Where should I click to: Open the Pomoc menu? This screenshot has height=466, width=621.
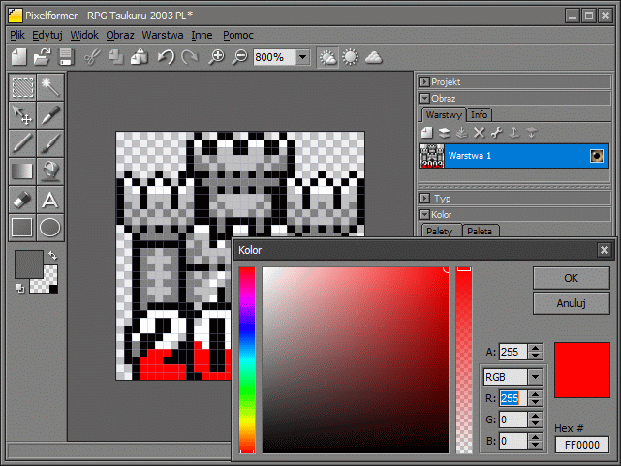238,35
